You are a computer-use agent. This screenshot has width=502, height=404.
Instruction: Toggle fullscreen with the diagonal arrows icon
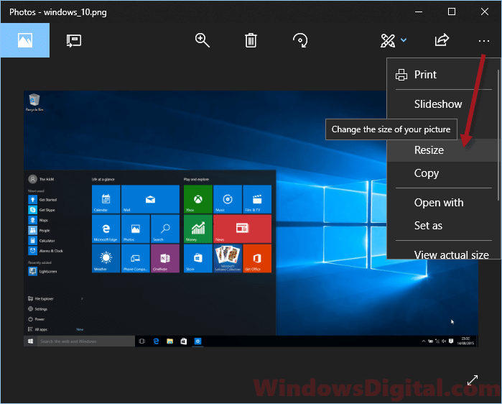tap(473, 380)
